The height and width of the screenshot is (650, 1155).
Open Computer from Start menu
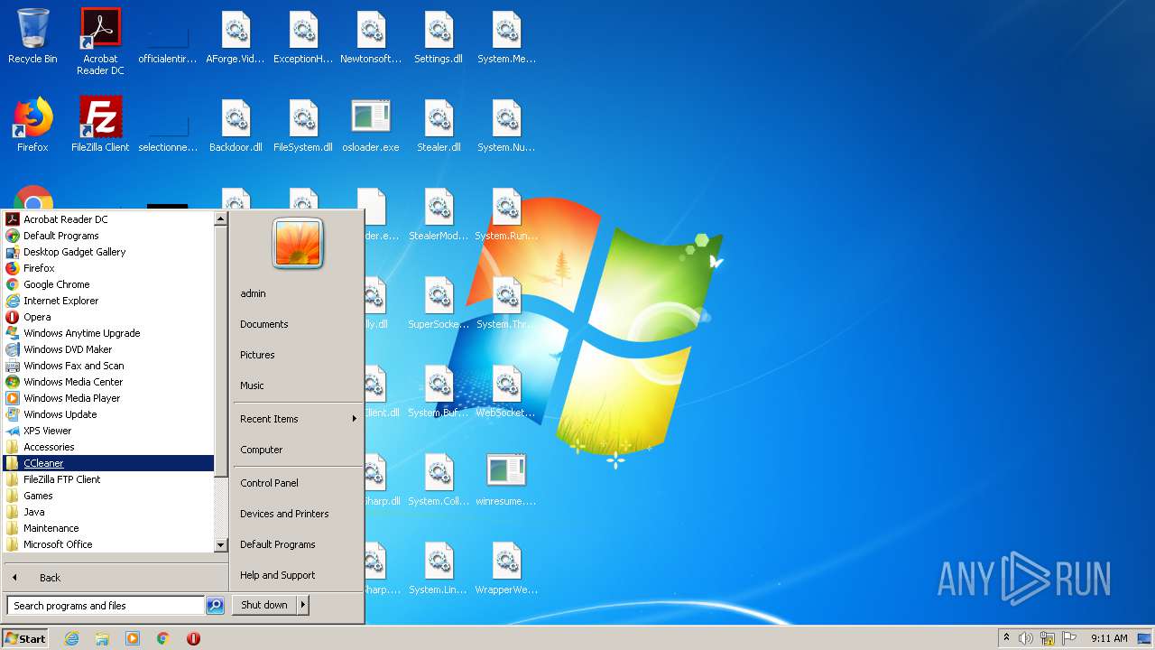click(x=298, y=450)
